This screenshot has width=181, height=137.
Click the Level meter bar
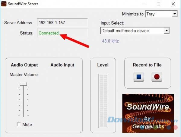(x=103, y=101)
